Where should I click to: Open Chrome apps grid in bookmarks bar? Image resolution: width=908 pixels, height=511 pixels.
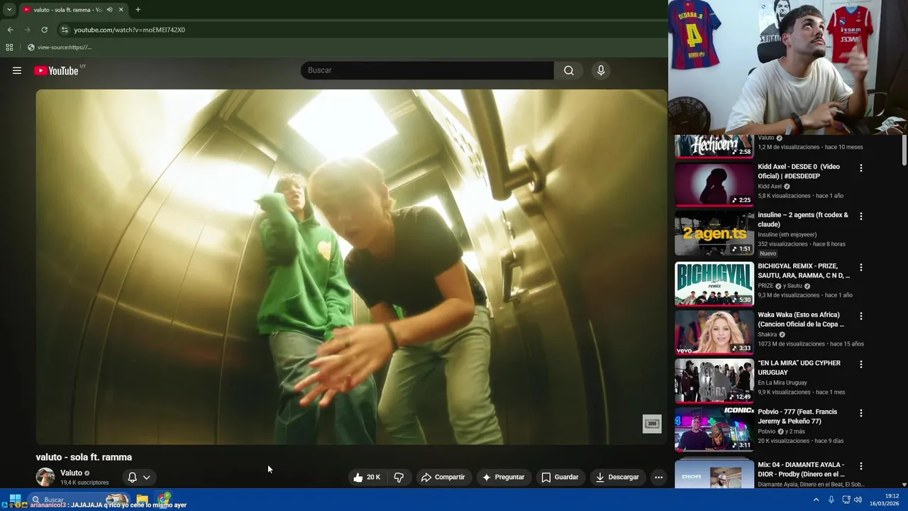[x=9, y=48]
